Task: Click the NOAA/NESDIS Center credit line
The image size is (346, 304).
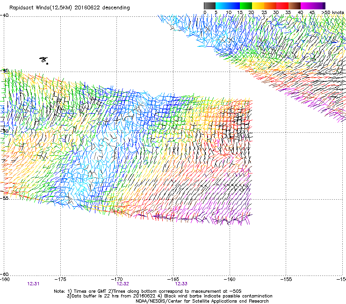Action: pos(202,301)
